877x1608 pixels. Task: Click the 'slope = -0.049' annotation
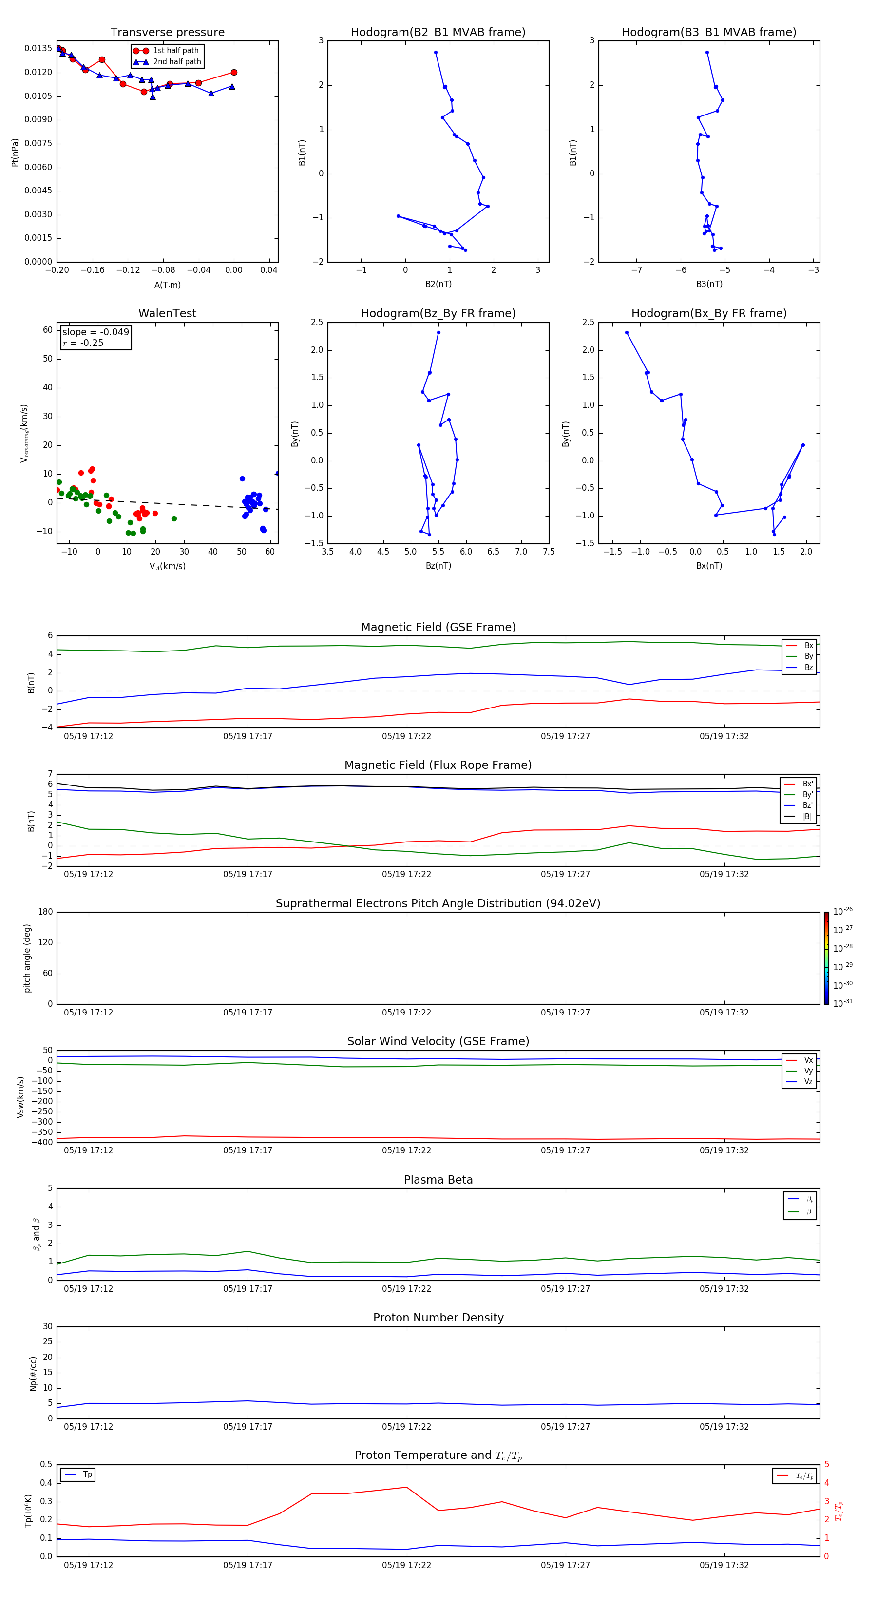95,332
